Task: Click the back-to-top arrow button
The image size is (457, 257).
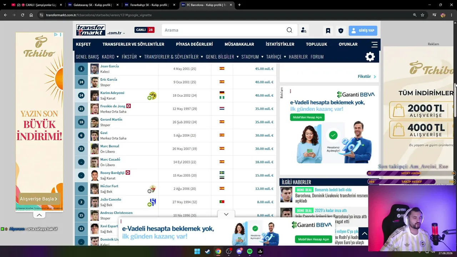Action: tap(364, 234)
